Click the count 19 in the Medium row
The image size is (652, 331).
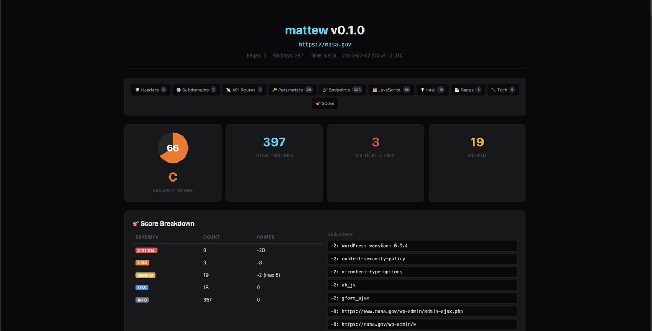tap(206, 275)
